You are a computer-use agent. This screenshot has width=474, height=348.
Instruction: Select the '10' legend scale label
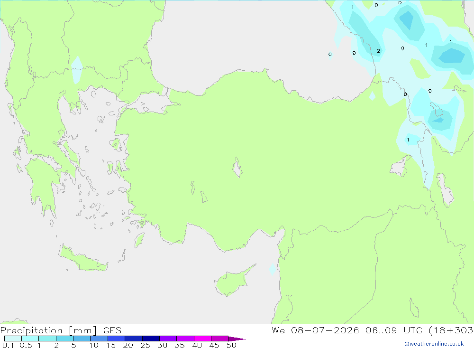(94, 345)
